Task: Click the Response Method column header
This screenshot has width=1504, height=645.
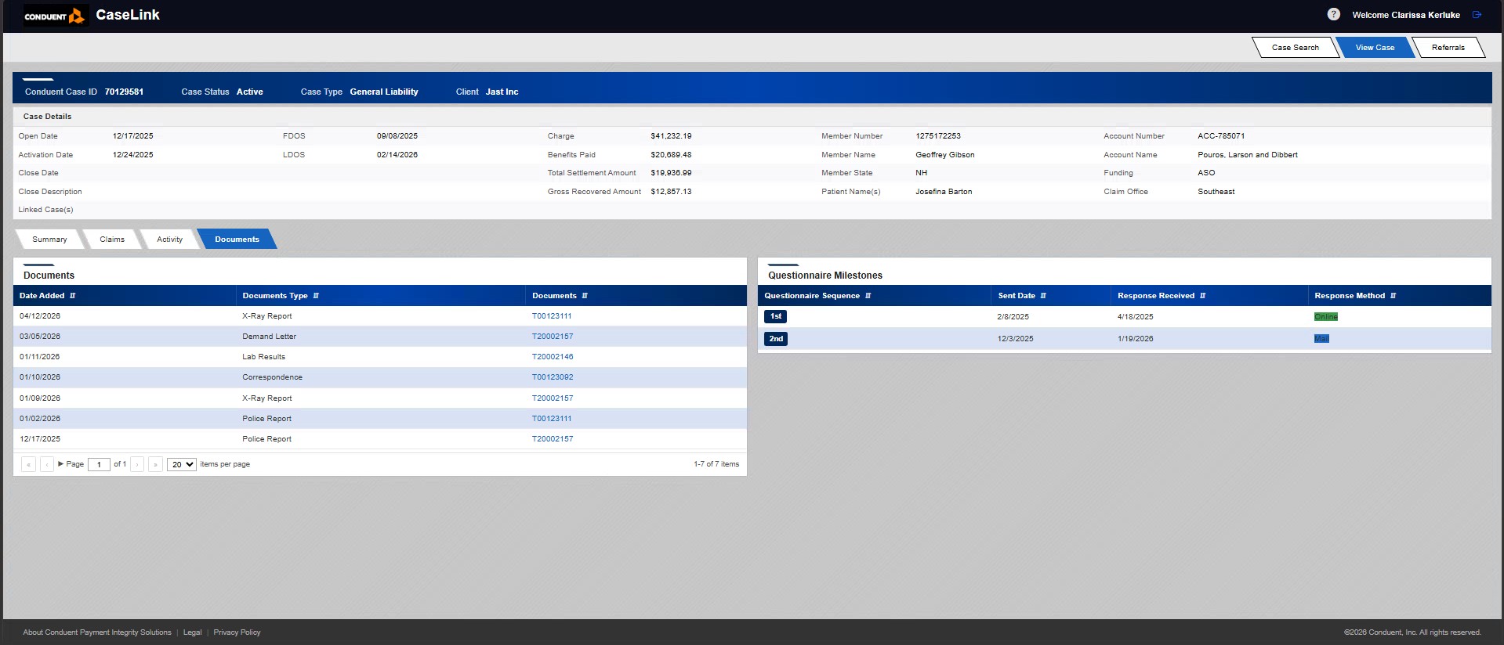Action: point(1400,296)
